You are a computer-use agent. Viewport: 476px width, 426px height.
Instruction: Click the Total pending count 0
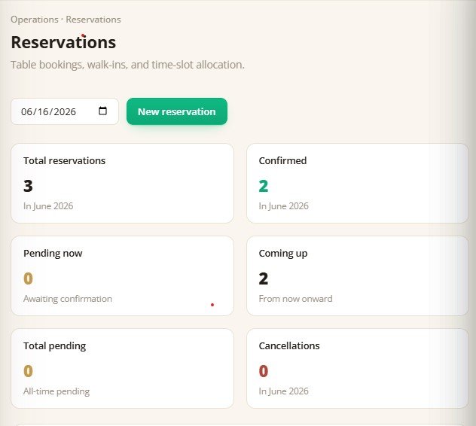[x=28, y=371]
